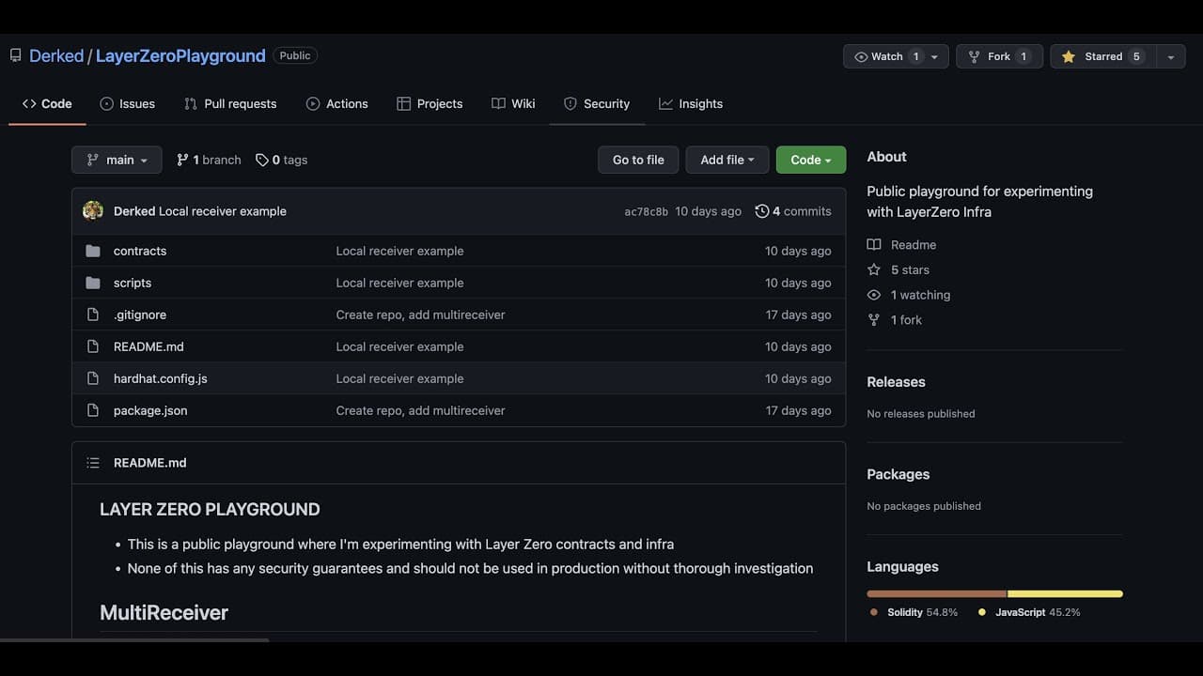
Task: Open the Packages heading link
Action: point(898,474)
